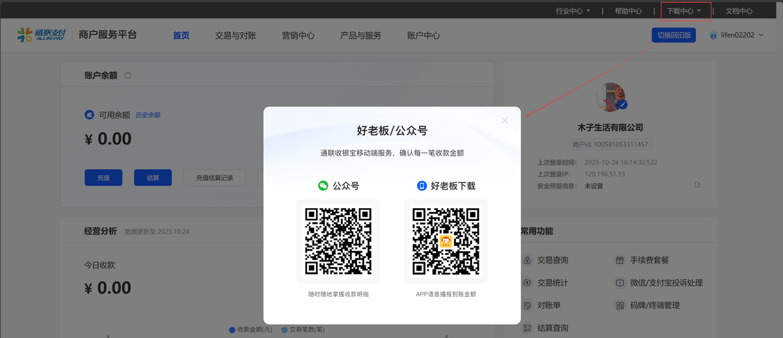This screenshot has width=783, height=338.
Task: Click the 切换回旧版 button
Action: tap(674, 35)
